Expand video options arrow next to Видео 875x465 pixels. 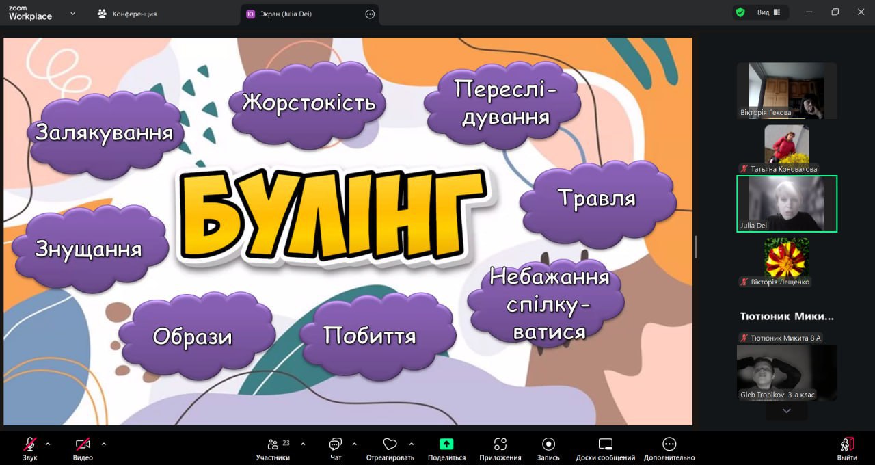click(104, 444)
